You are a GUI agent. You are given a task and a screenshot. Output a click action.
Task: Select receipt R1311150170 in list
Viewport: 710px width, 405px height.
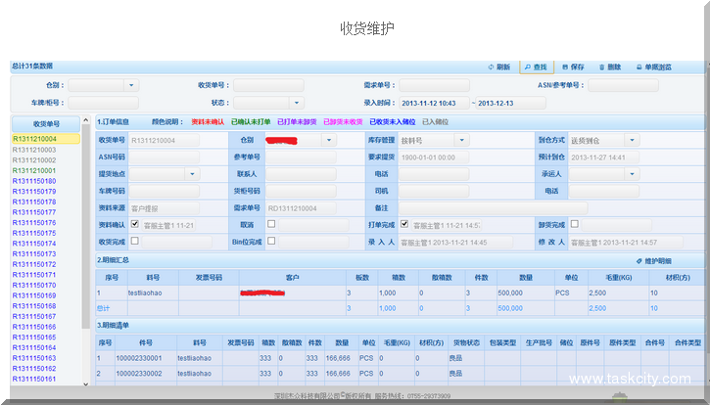[34, 285]
